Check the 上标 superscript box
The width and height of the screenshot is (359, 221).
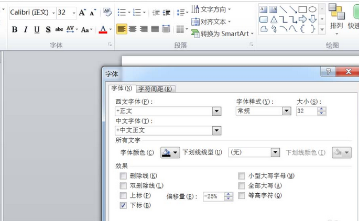pos(123,196)
